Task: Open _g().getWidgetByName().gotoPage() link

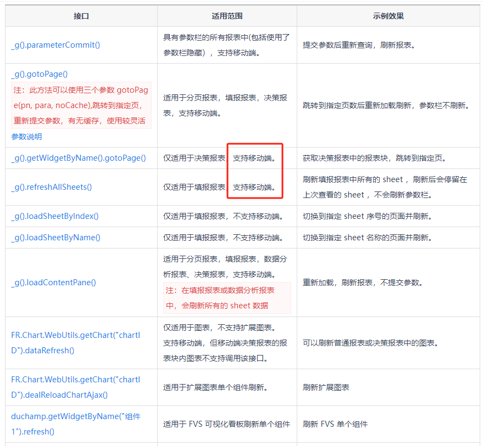Action: coord(79,158)
